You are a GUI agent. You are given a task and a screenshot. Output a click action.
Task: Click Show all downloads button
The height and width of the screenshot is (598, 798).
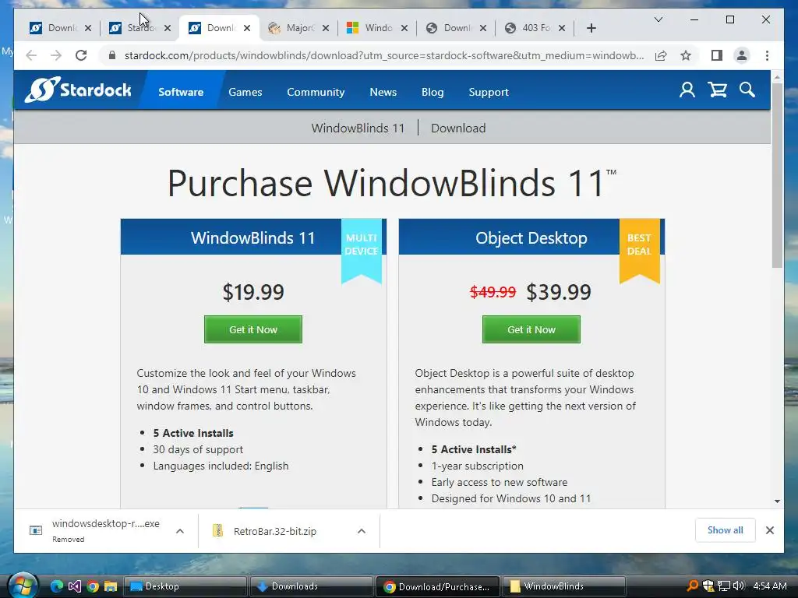[725, 530]
